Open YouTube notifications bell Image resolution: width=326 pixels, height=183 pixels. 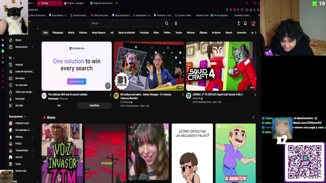pos(245,23)
